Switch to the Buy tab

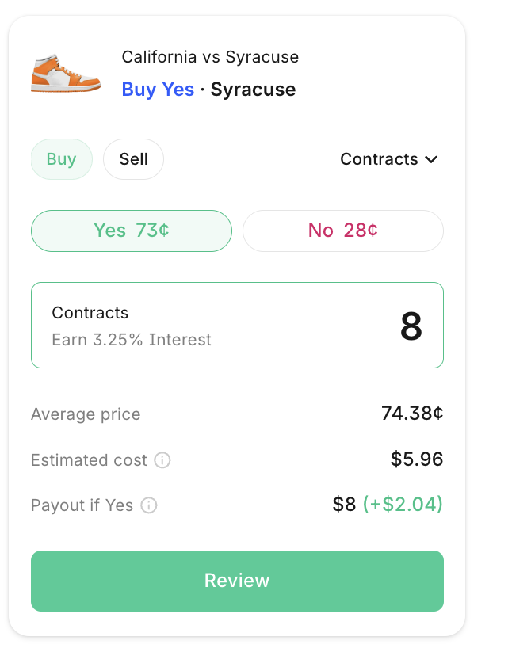click(61, 159)
